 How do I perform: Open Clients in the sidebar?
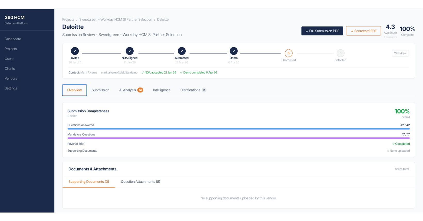(10, 69)
